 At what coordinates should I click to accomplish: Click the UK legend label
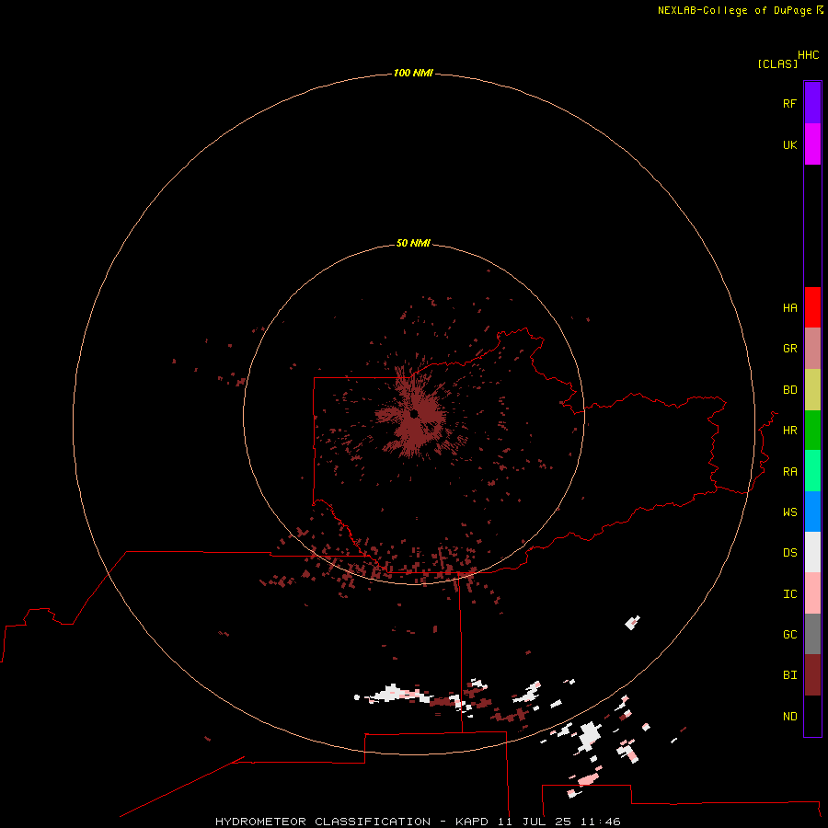point(789,144)
